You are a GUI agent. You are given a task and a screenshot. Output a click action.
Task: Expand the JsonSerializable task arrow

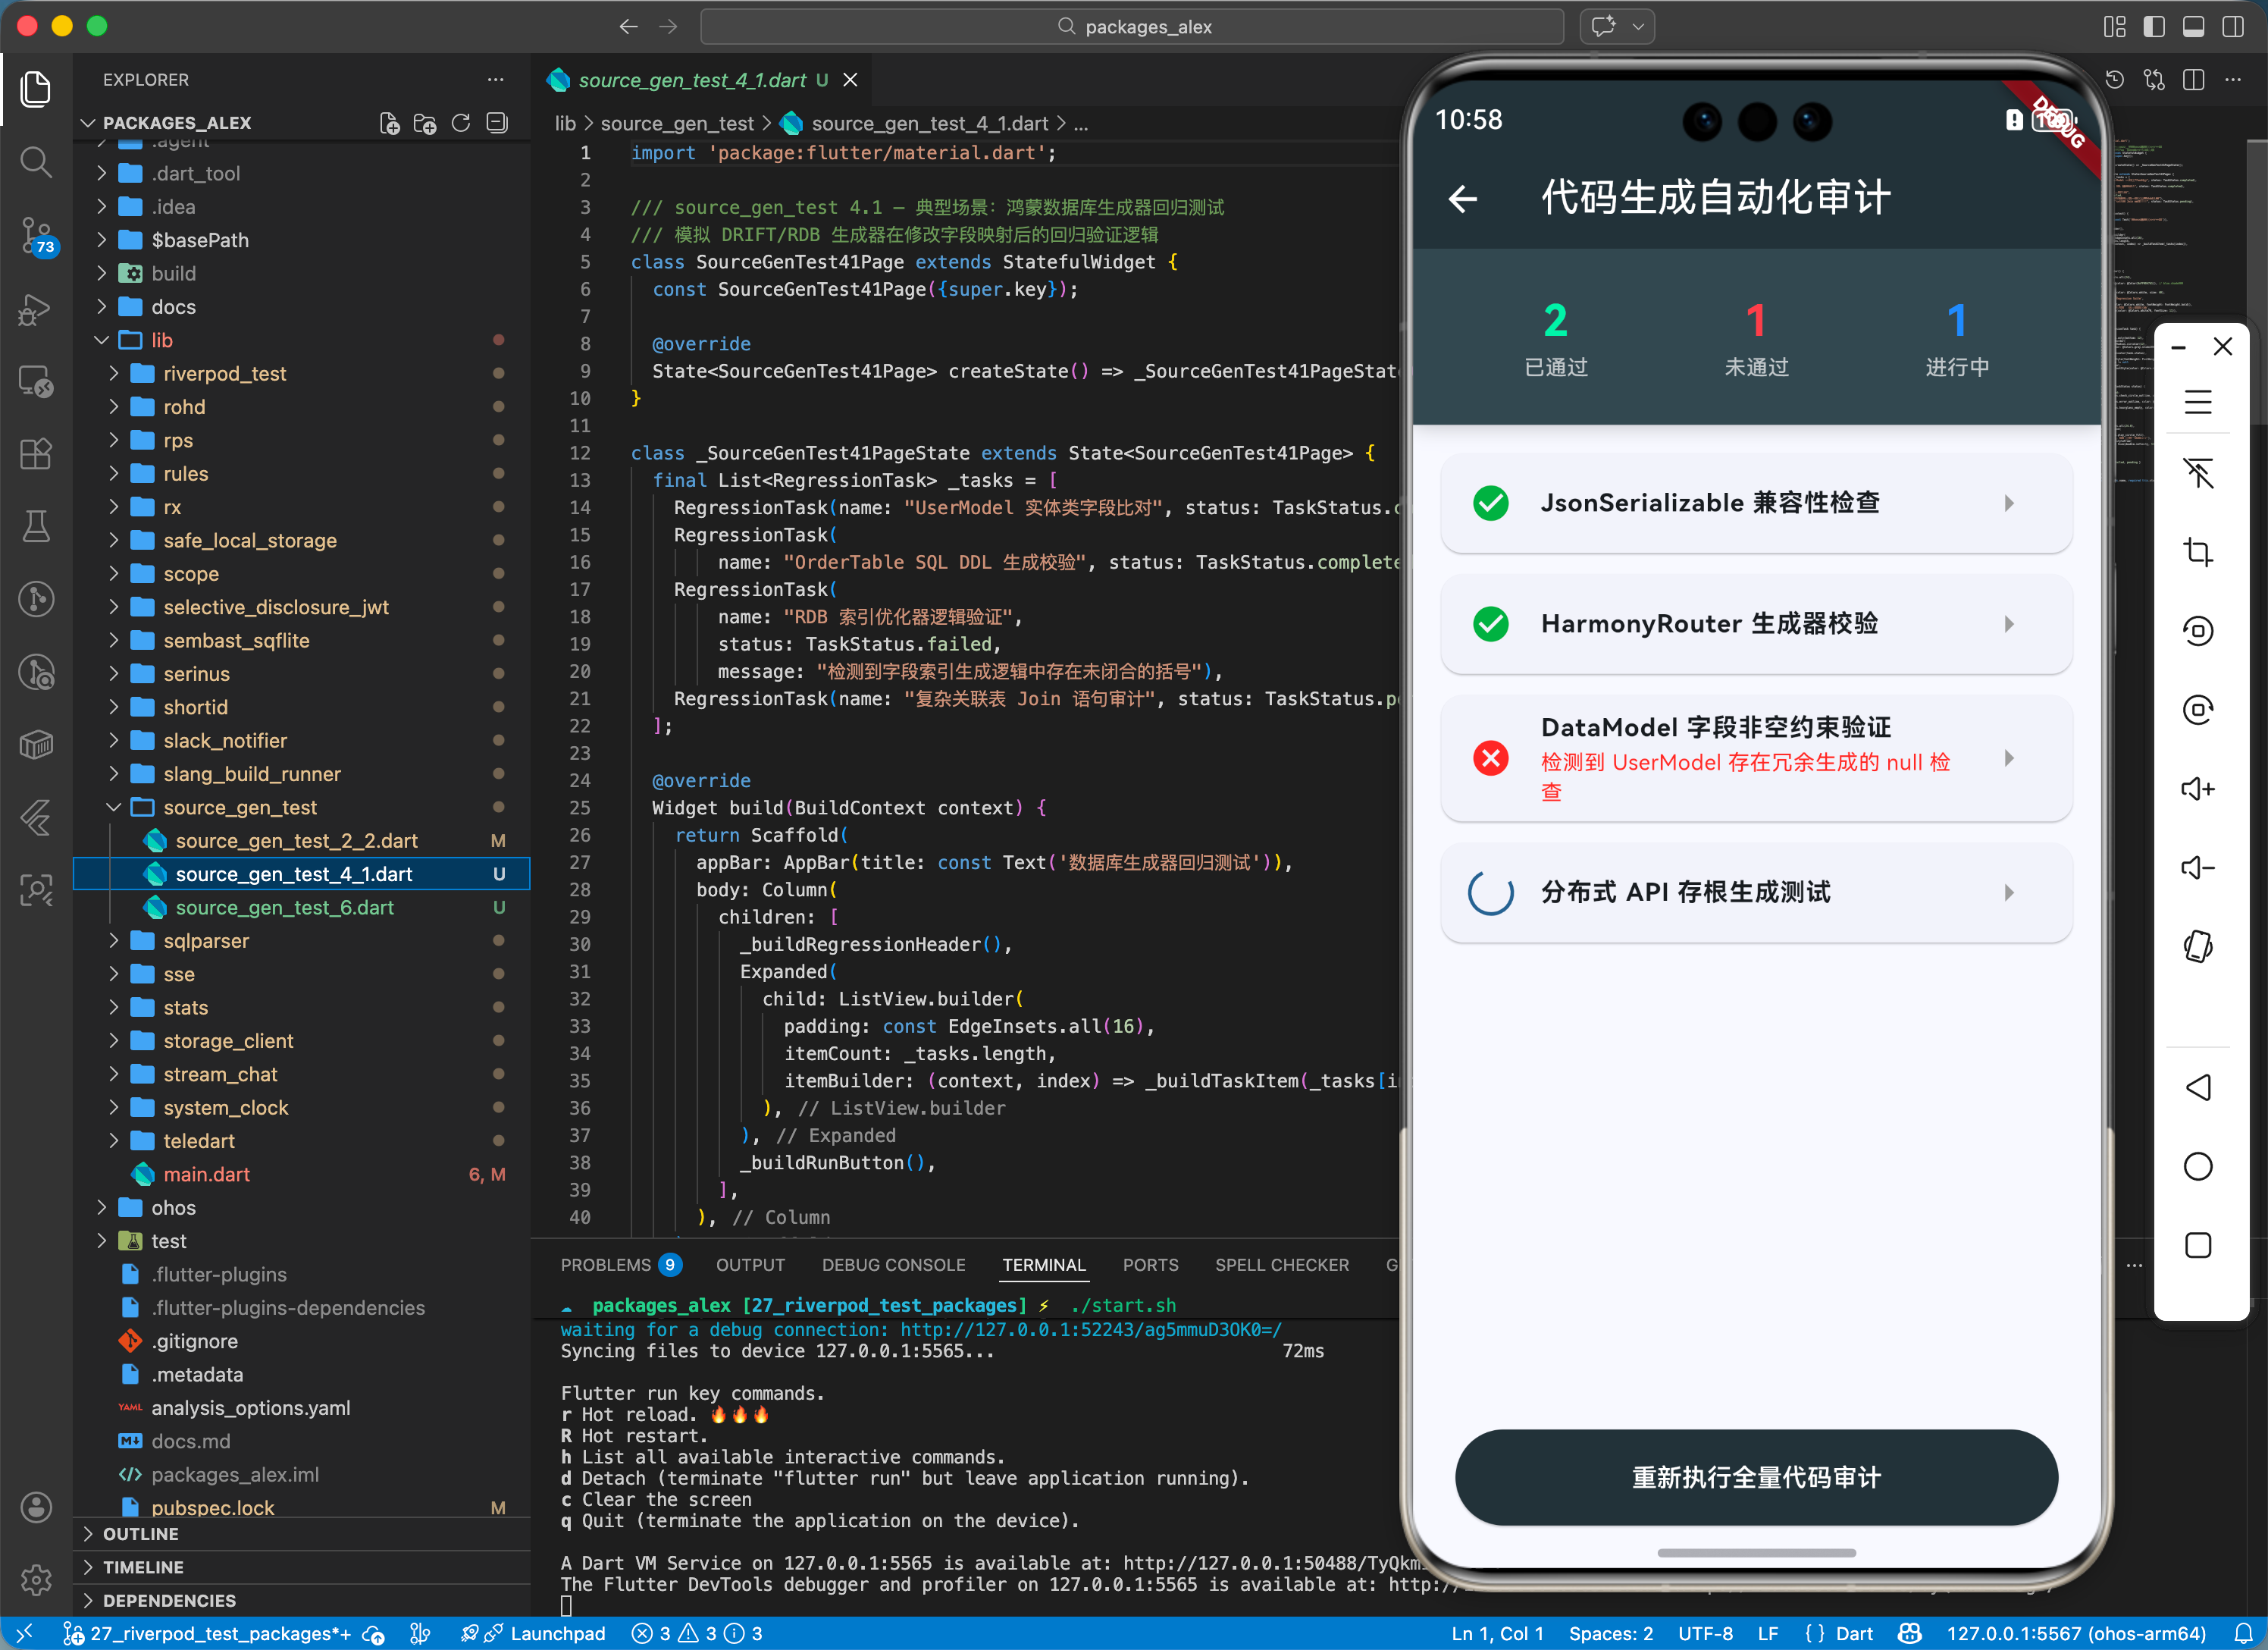pos(2009,503)
